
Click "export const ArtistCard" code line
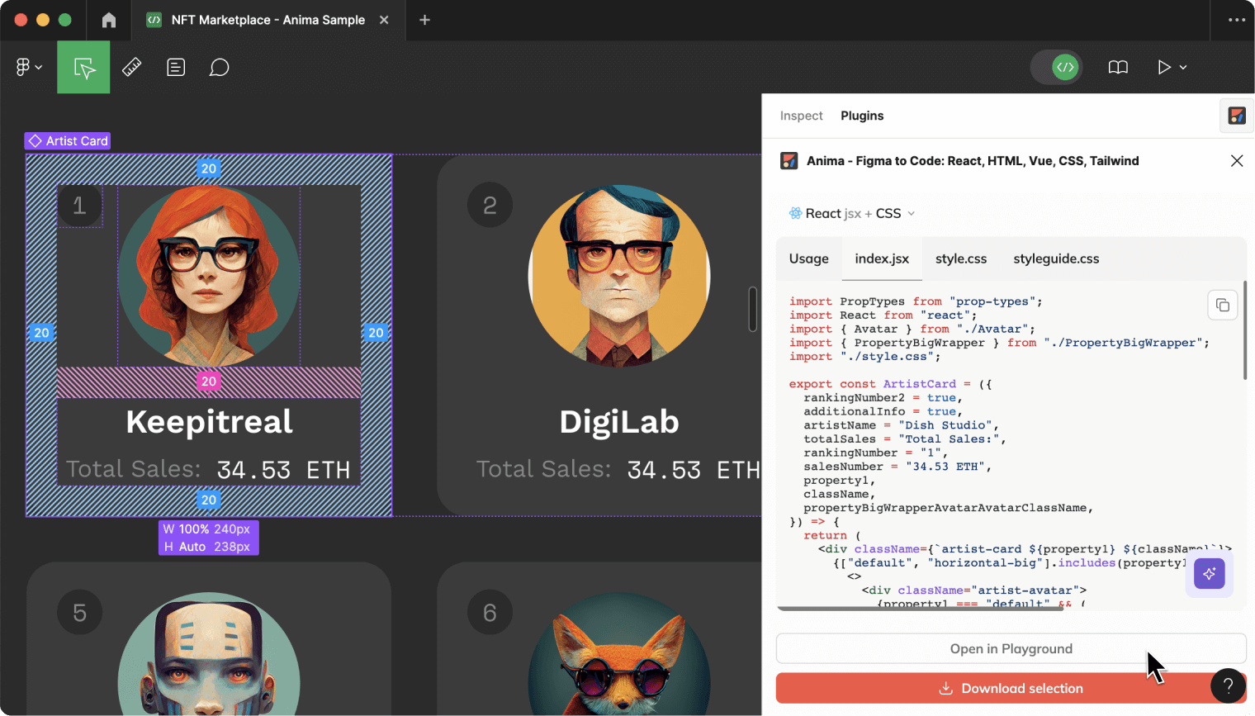tap(890, 384)
